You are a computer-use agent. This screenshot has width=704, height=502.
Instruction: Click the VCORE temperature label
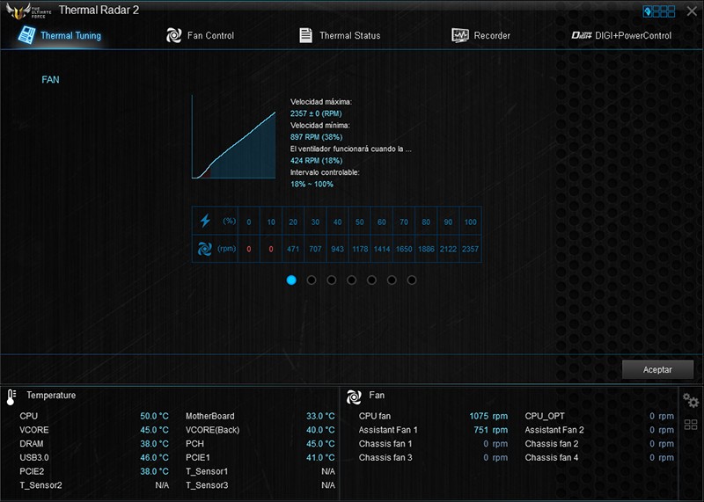click(34, 430)
